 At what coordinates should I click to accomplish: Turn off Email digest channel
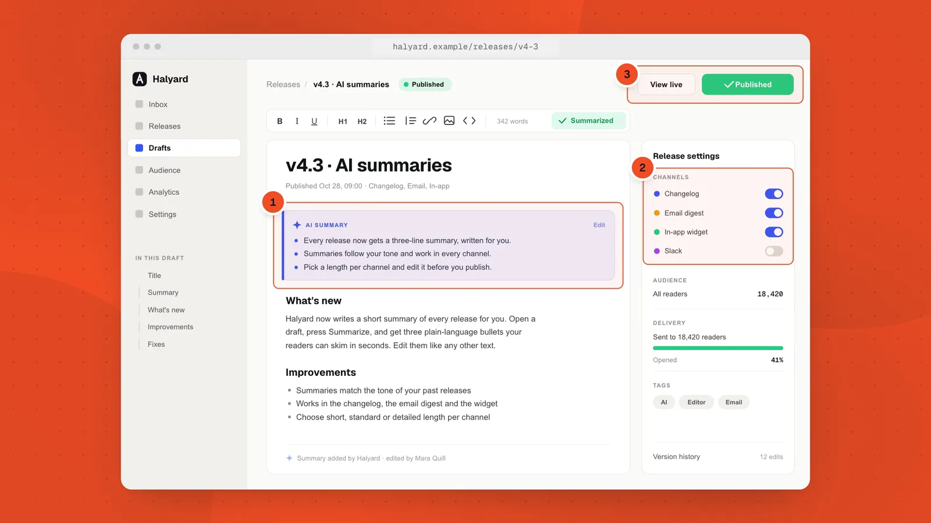(x=774, y=213)
